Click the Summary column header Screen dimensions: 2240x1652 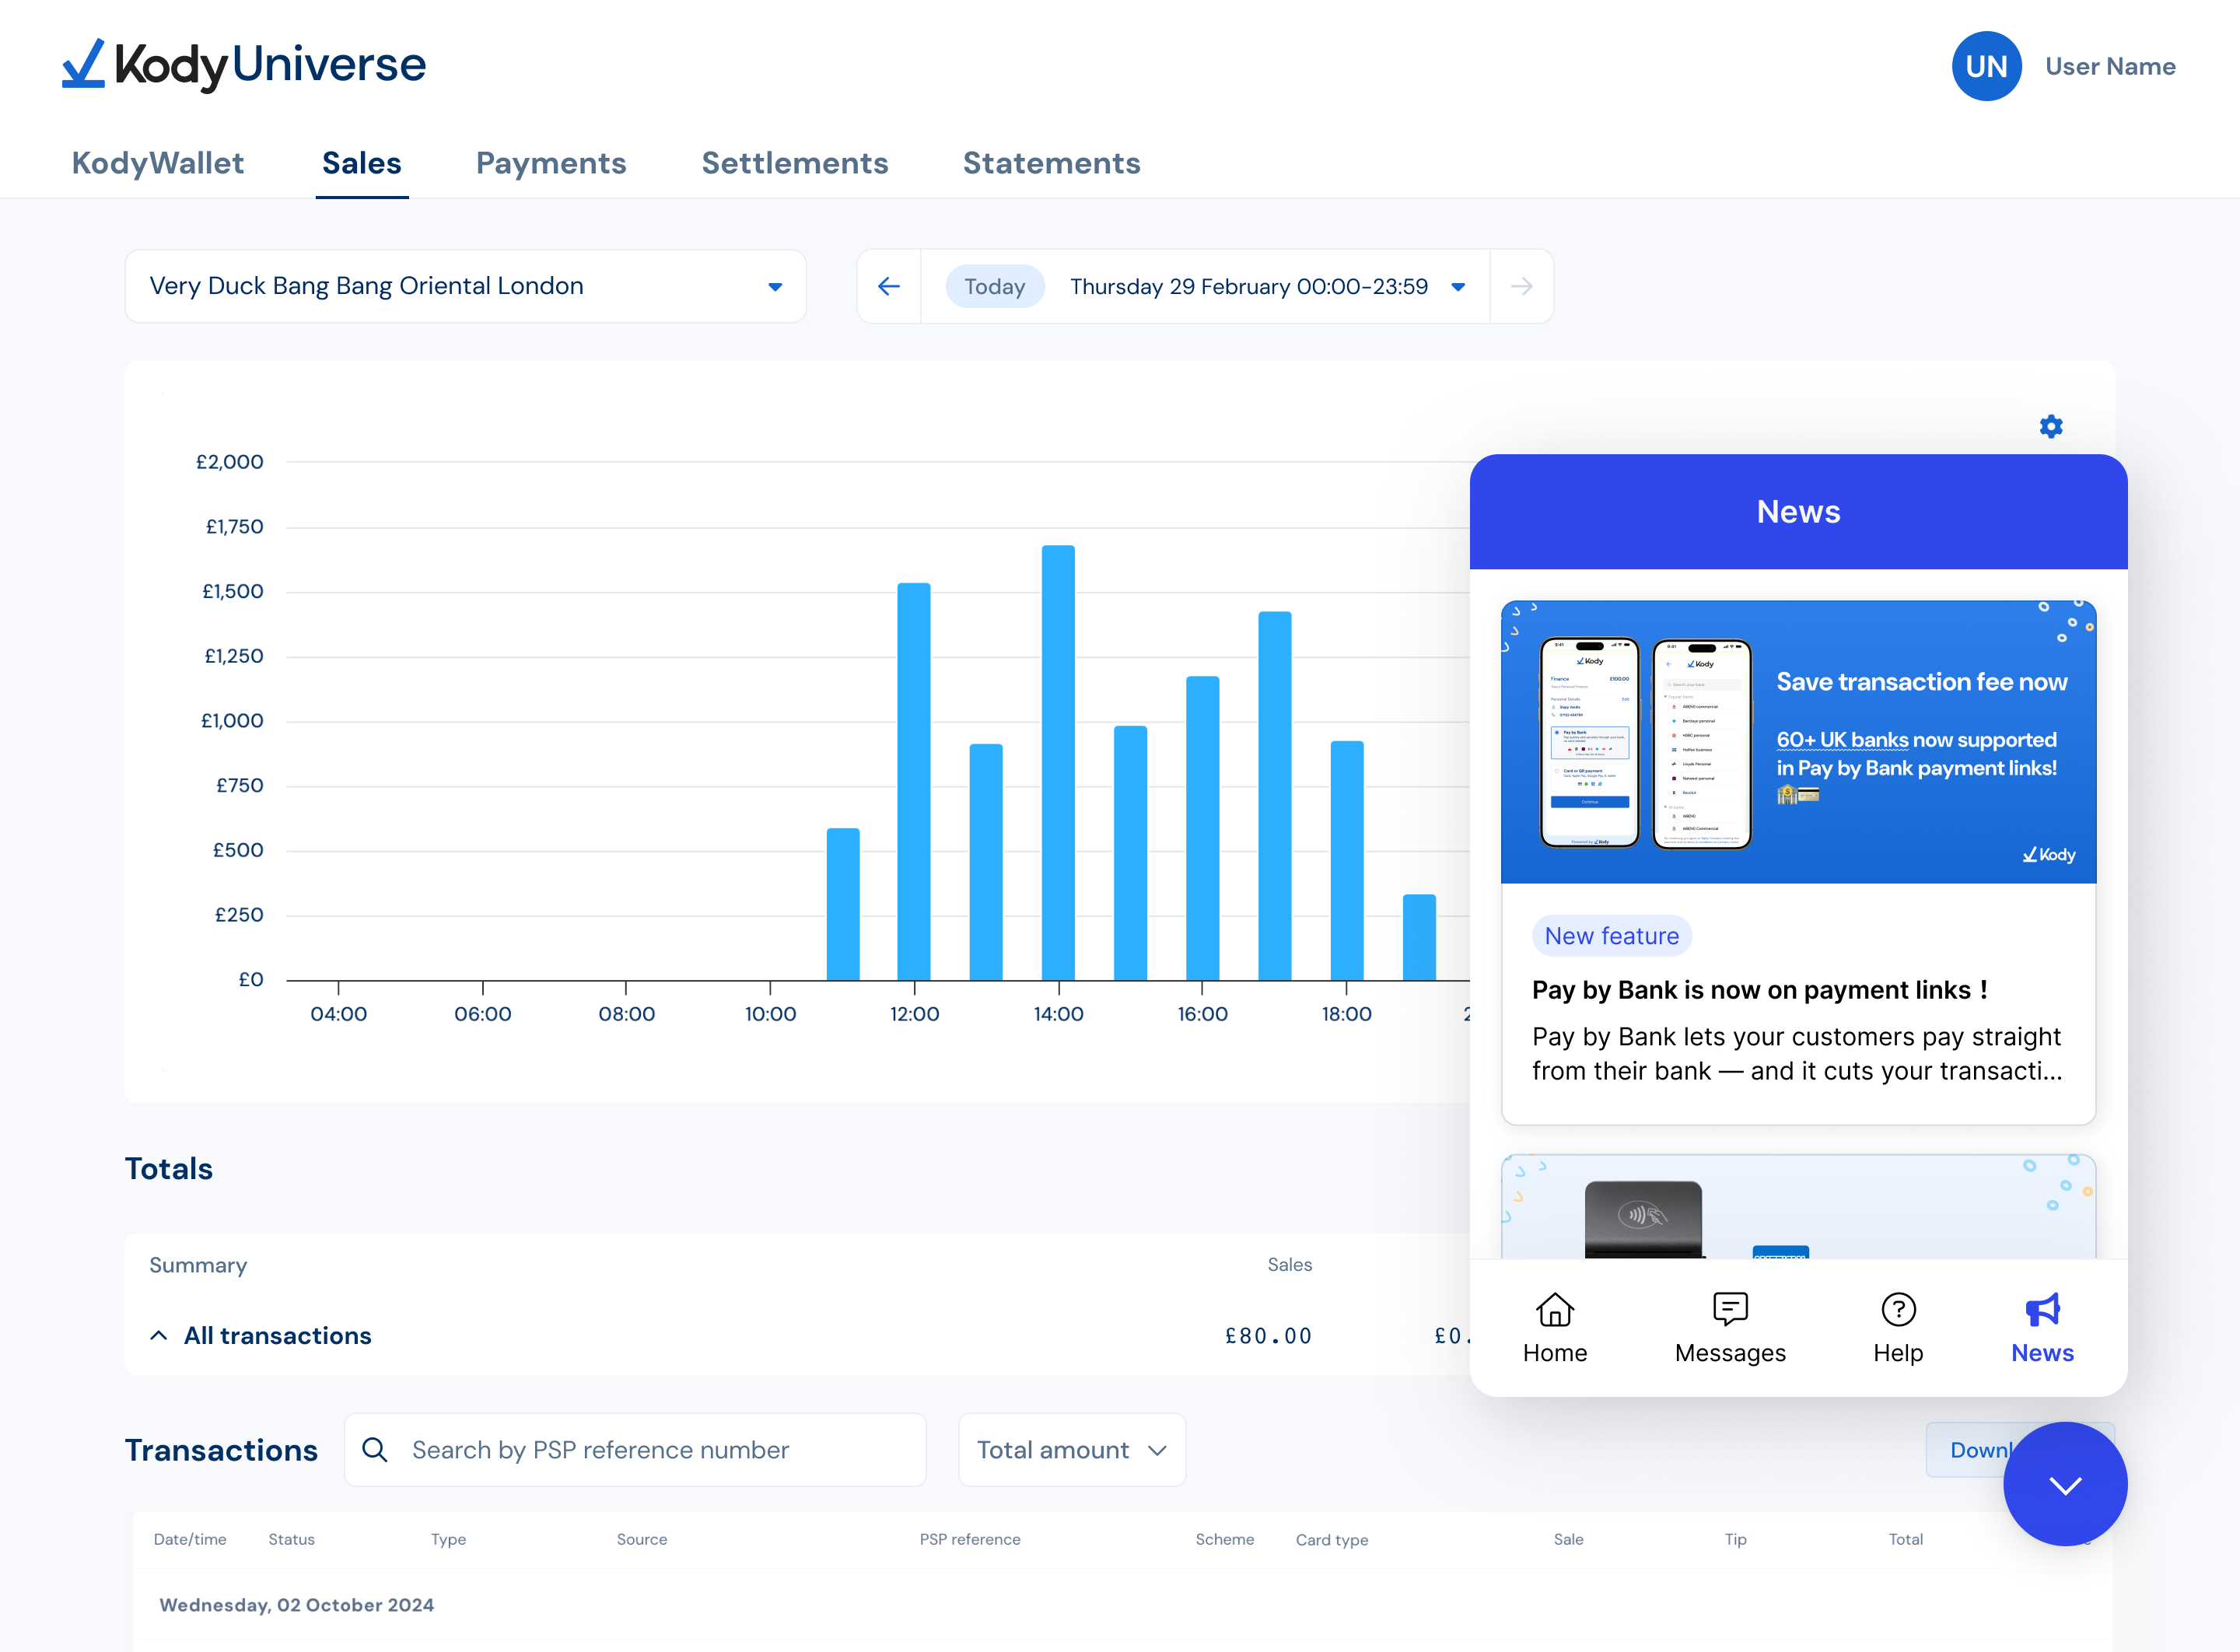(198, 1265)
